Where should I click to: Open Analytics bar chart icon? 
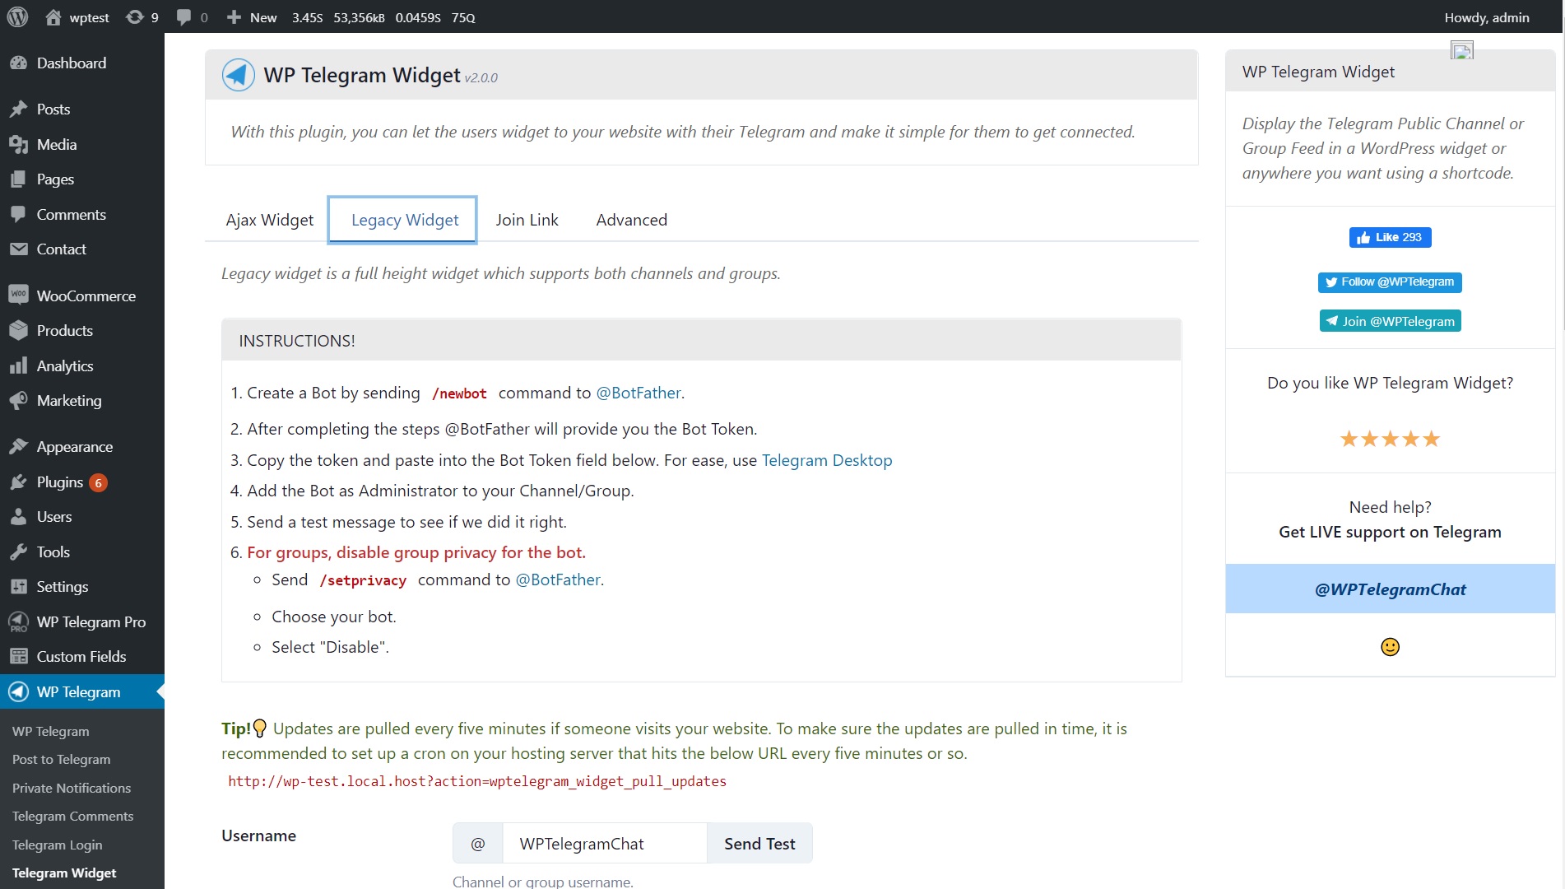pos(18,366)
